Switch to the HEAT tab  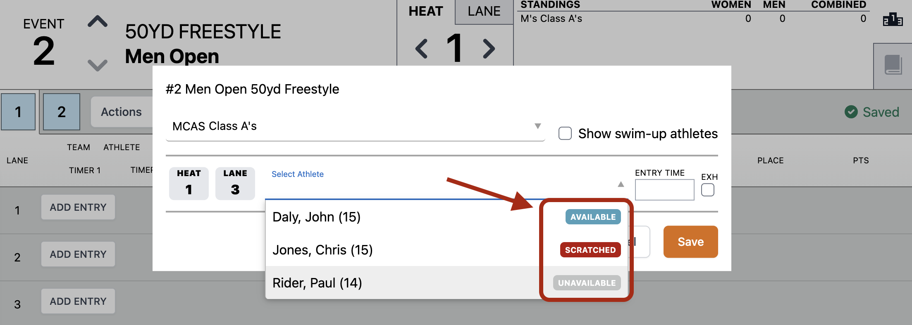coord(426,12)
